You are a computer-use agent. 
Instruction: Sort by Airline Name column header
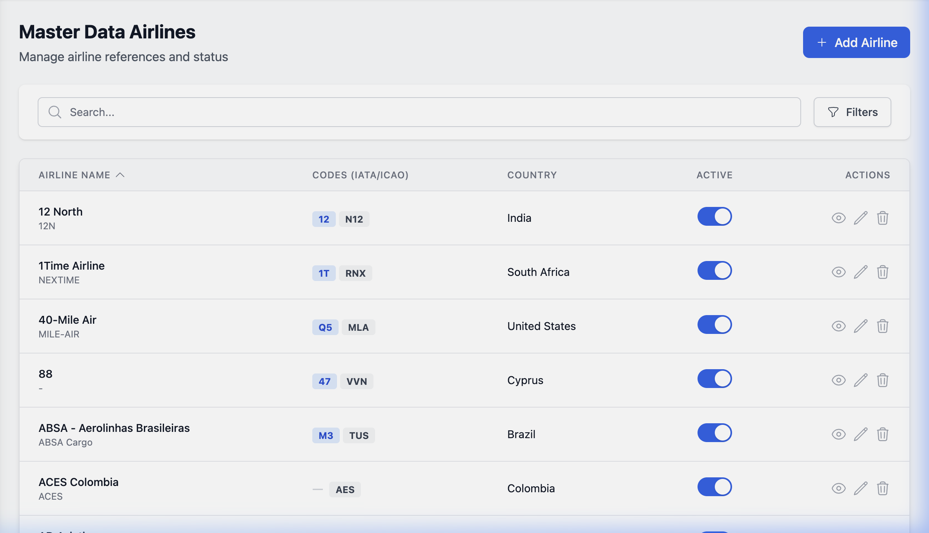(82, 175)
